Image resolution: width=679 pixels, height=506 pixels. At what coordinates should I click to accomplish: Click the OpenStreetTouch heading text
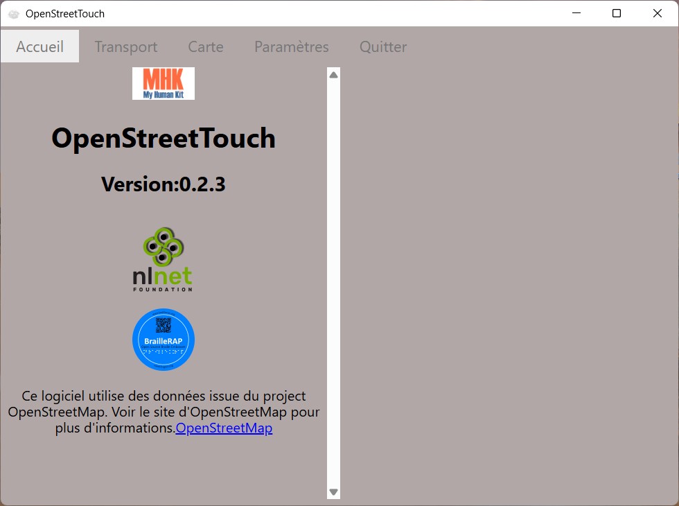(164, 138)
